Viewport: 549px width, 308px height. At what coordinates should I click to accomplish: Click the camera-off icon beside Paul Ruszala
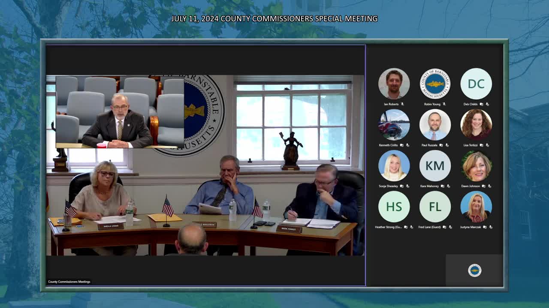[441, 145]
